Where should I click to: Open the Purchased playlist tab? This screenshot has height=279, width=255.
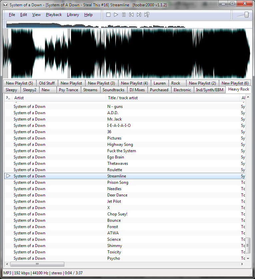(x=159, y=90)
